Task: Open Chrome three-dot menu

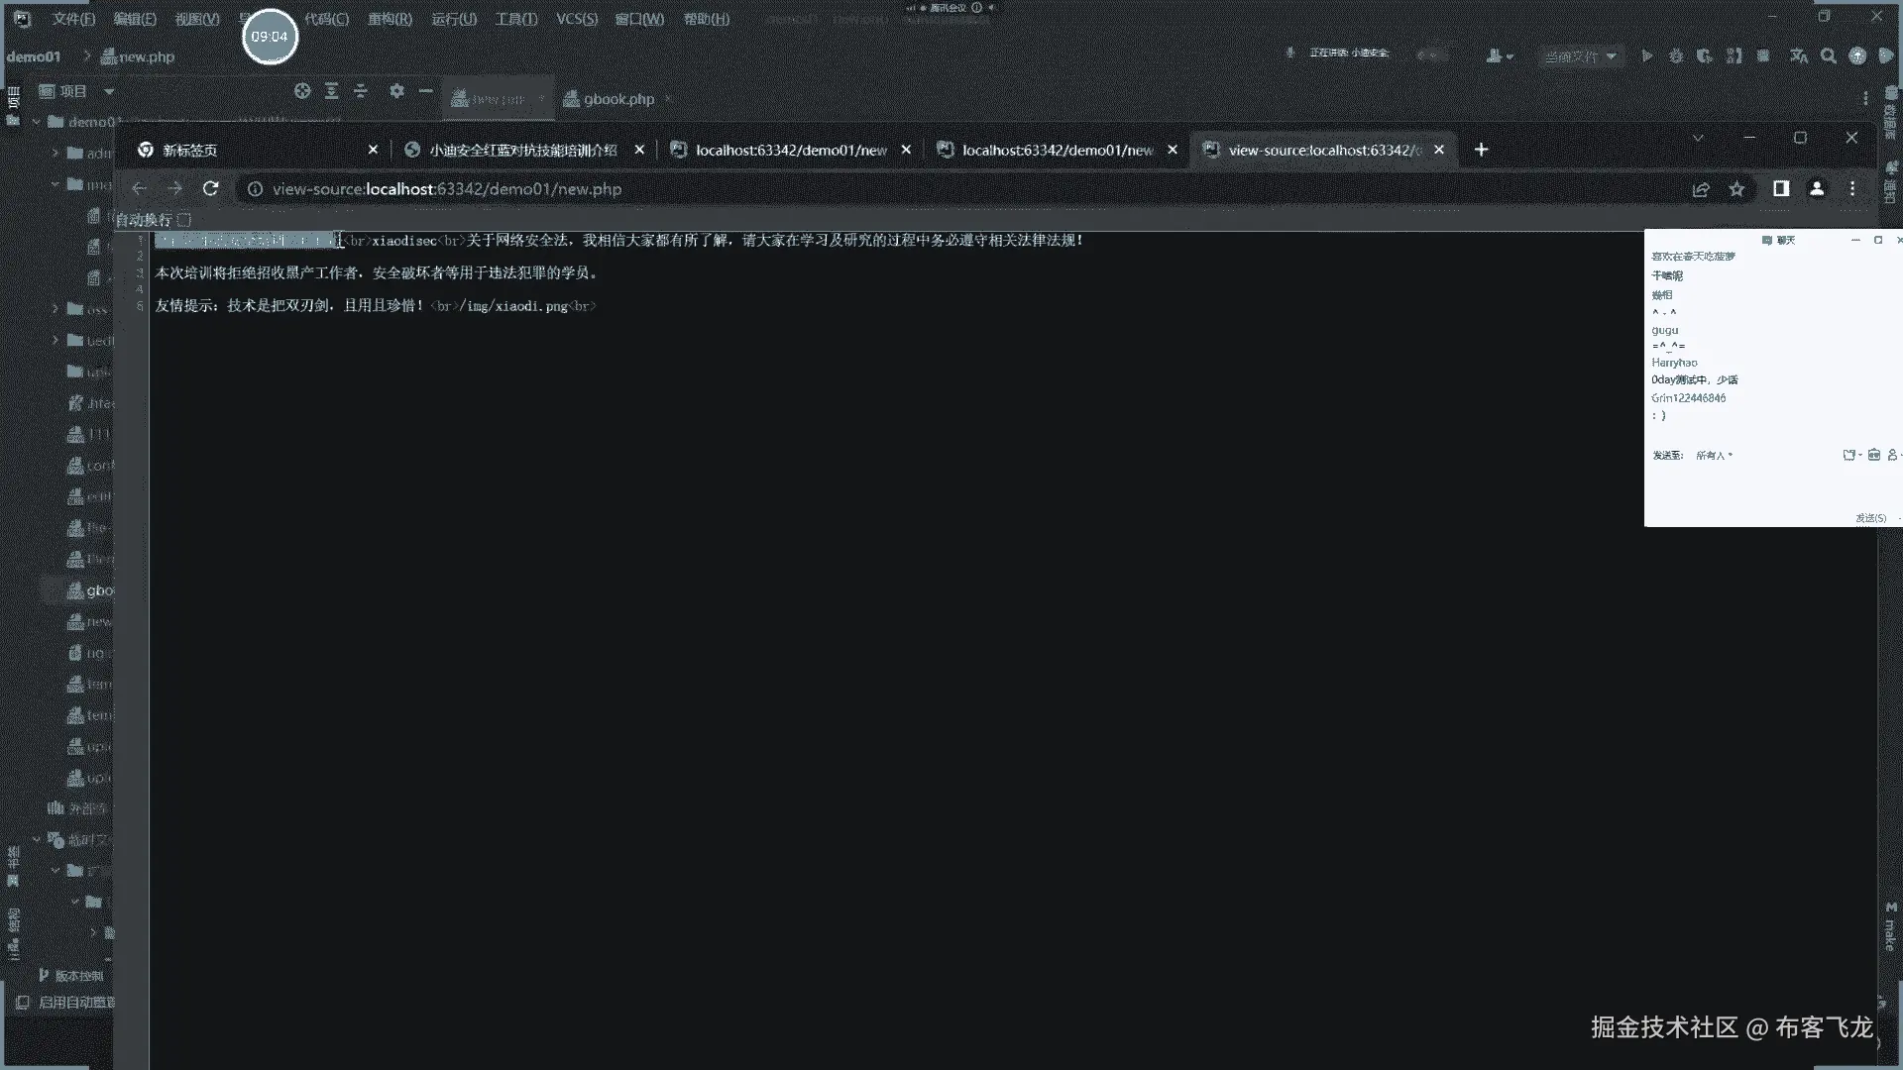Action: (x=1852, y=188)
